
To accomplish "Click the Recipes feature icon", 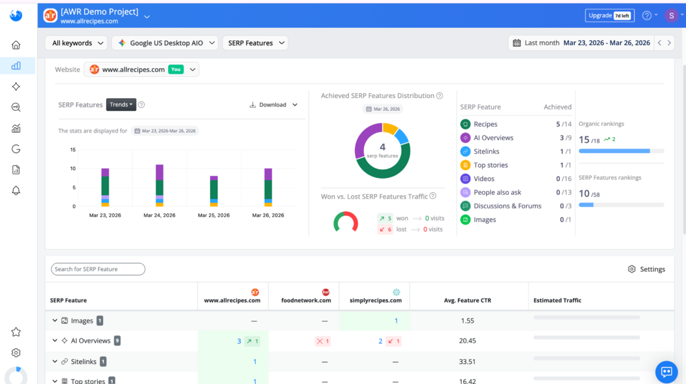I will coord(465,124).
